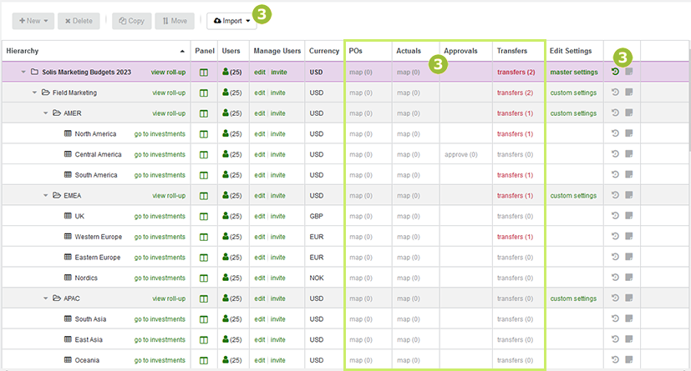
Task: Click users icon for Field Marketing
Action: click(x=226, y=93)
